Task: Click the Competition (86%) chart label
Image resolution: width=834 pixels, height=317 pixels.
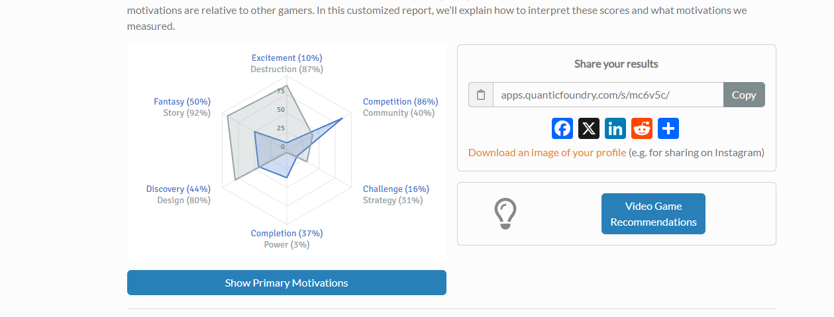Action: (x=400, y=102)
